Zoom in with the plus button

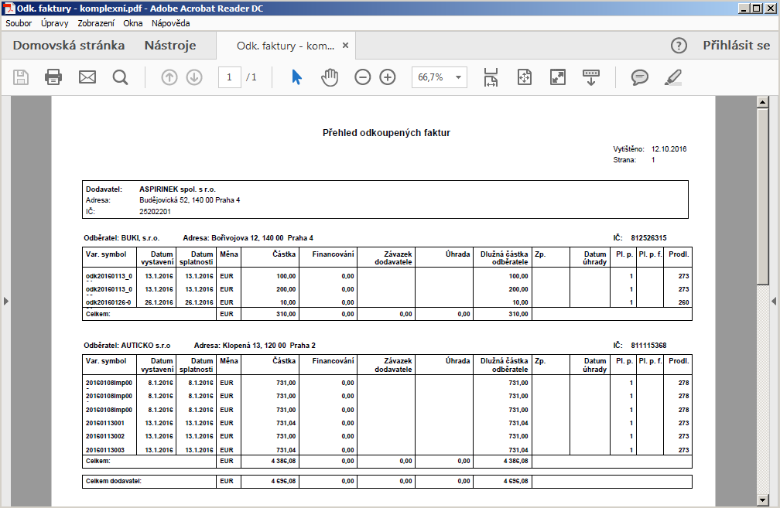388,77
